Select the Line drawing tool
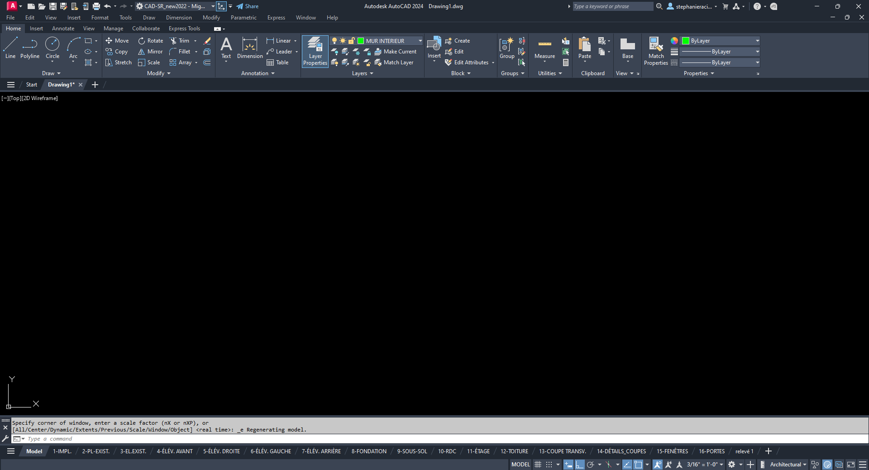 tap(10, 48)
